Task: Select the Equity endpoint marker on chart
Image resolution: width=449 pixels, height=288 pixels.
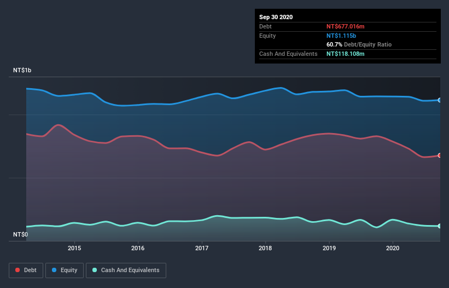Action: 440,100
